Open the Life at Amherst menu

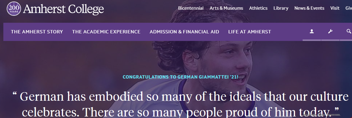pyautogui.click(x=250, y=32)
